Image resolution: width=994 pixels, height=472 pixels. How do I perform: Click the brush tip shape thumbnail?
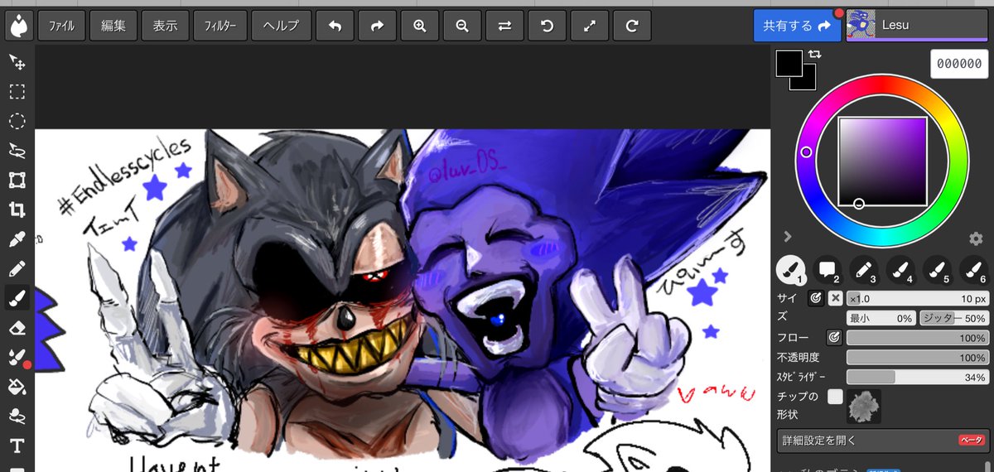click(864, 407)
